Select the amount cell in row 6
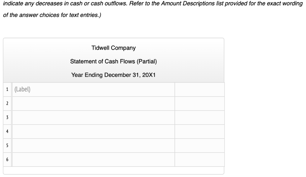Screen dimensions: 306x177 point(199,159)
